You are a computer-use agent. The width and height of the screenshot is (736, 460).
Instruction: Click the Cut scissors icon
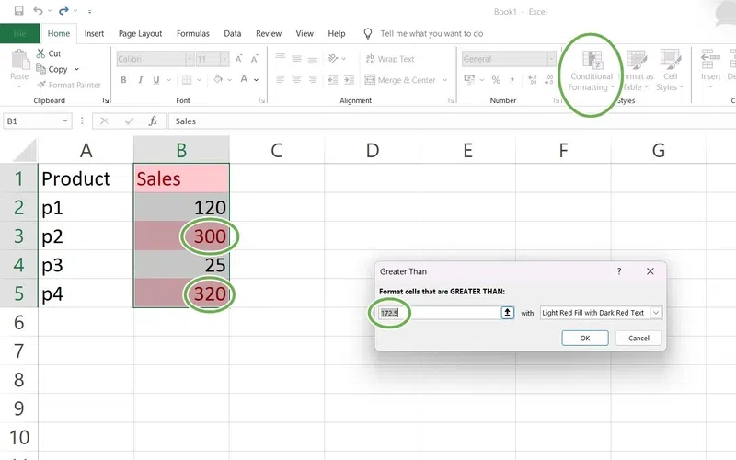tap(41, 53)
